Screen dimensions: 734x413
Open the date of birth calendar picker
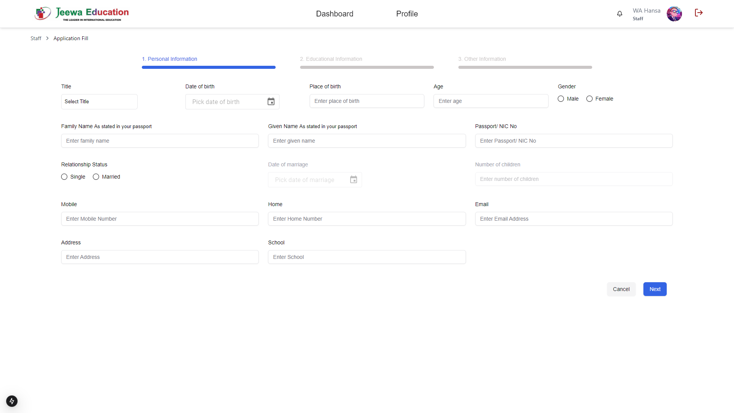271,102
